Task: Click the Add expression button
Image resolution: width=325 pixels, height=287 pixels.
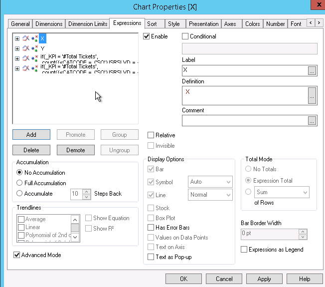Action: 31,134
